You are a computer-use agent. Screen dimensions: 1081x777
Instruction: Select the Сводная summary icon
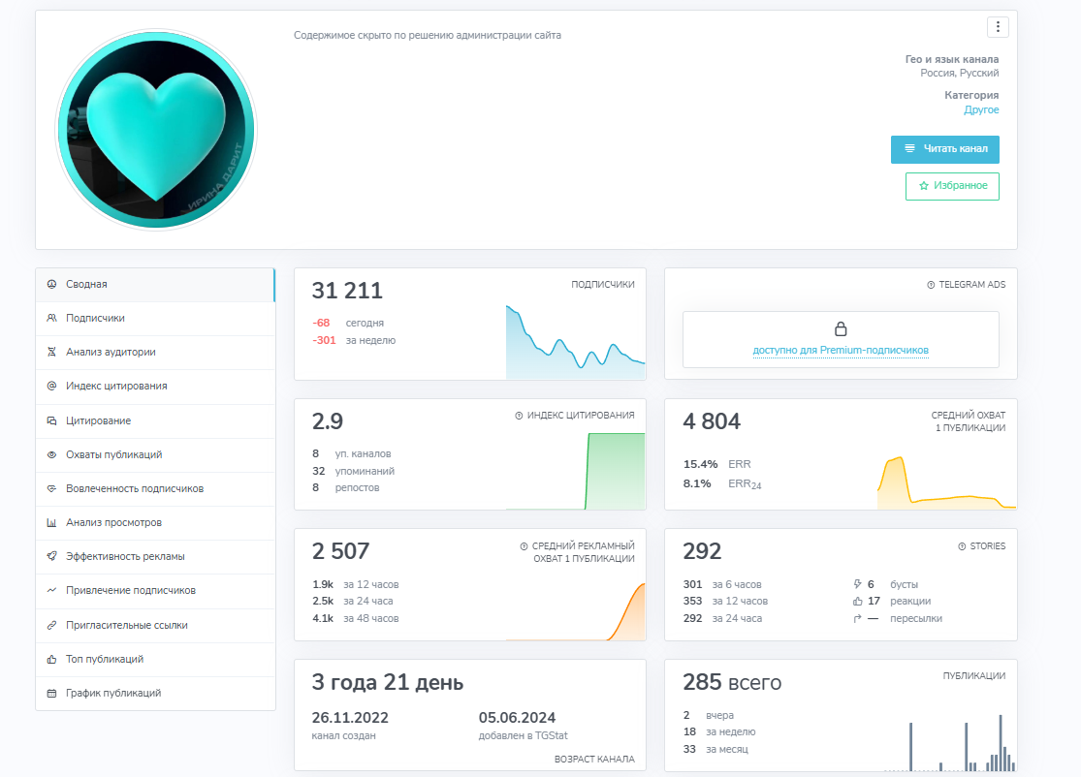click(x=51, y=285)
